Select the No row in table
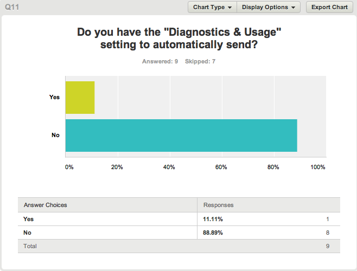The image size is (357, 271). [179, 233]
